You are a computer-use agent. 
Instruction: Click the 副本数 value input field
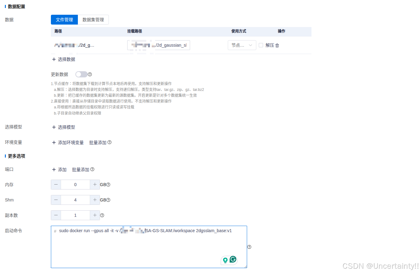[75, 215]
